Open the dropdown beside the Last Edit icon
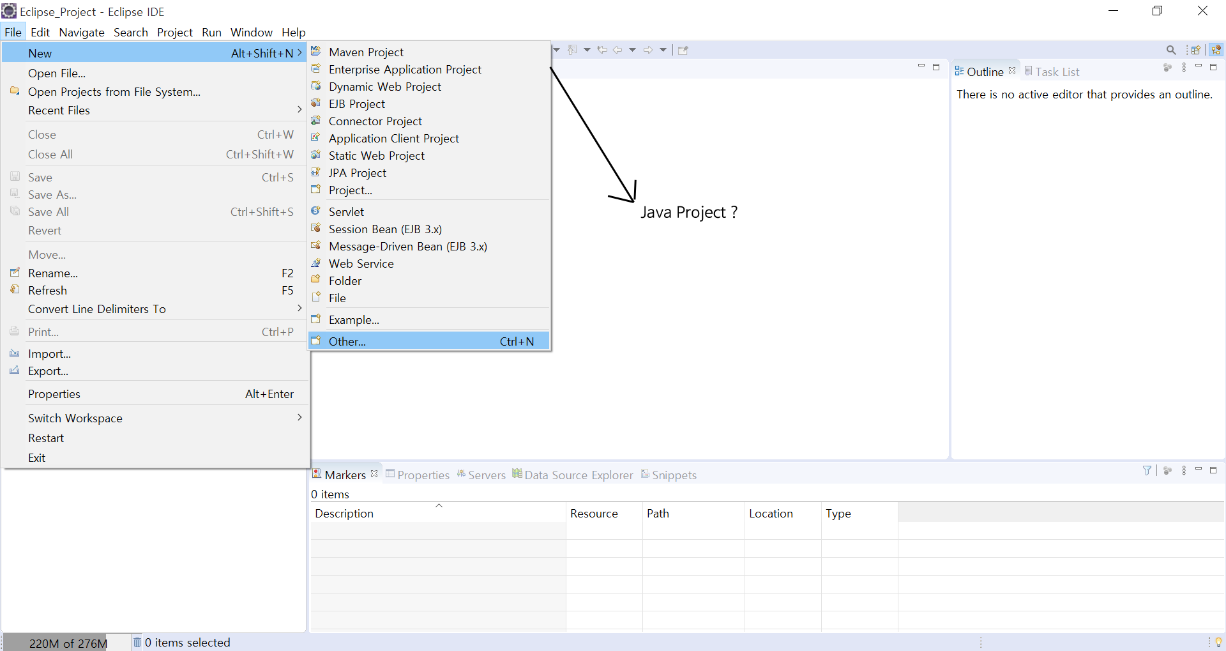1226x651 pixels. click(587, 50)
